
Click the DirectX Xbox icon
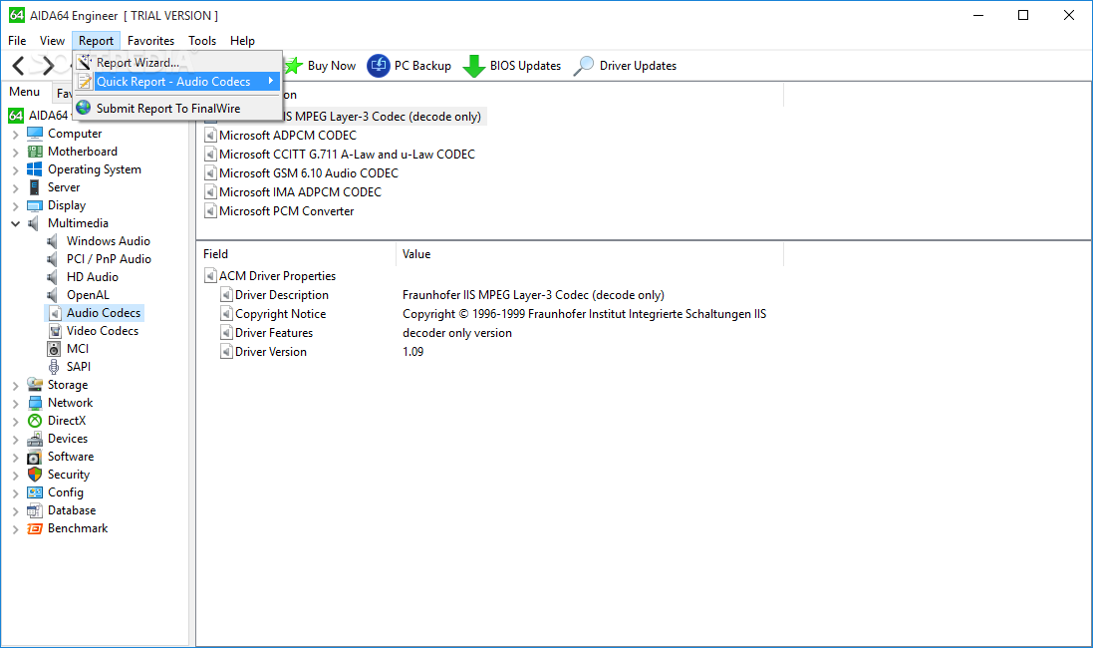tap(35, 421)
